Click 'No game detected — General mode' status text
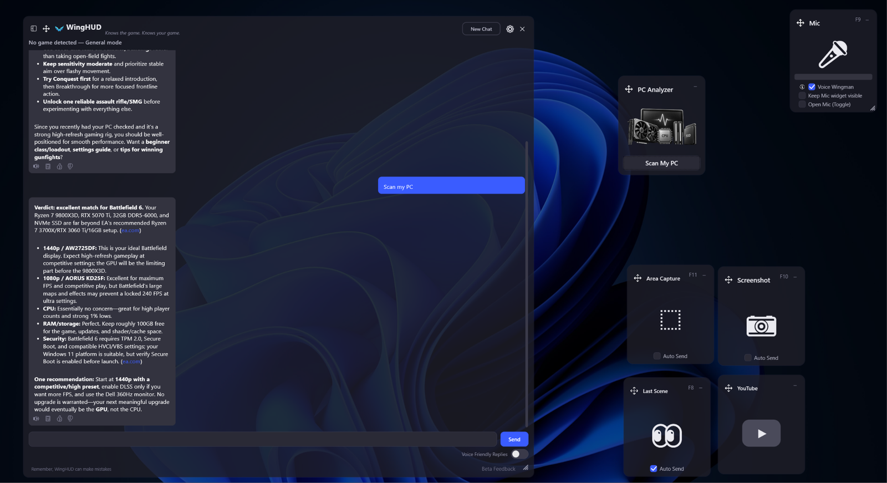This screenshot has height=483, width=887. (75, 43)
